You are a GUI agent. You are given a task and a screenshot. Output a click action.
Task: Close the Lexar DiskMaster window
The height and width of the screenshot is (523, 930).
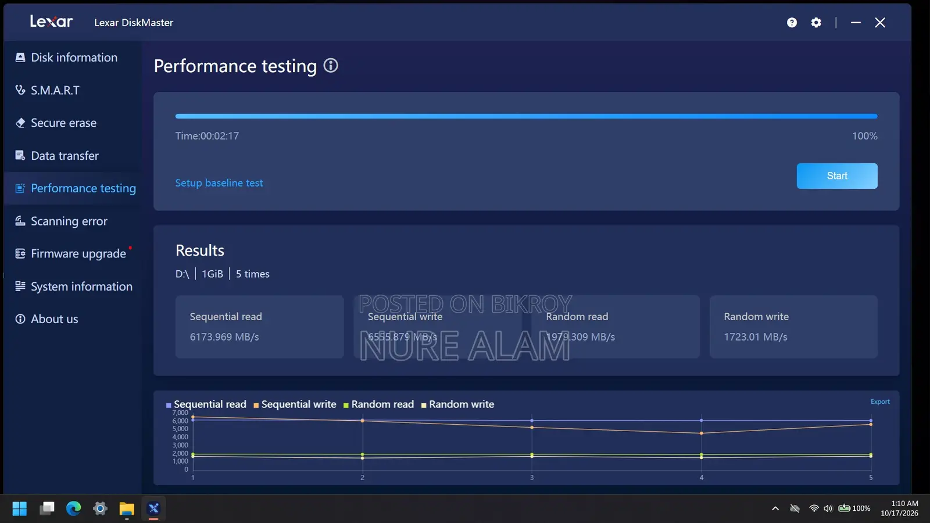pos(880,23)
